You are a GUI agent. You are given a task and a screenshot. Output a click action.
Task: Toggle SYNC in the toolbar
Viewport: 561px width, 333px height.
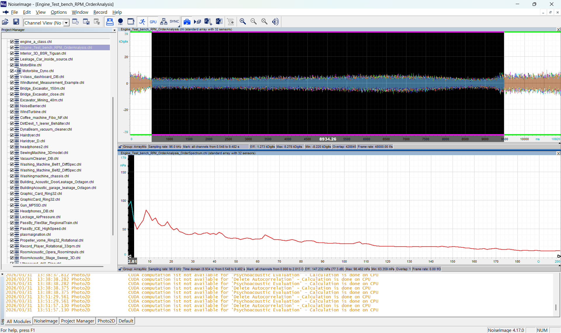pos(174,22)
